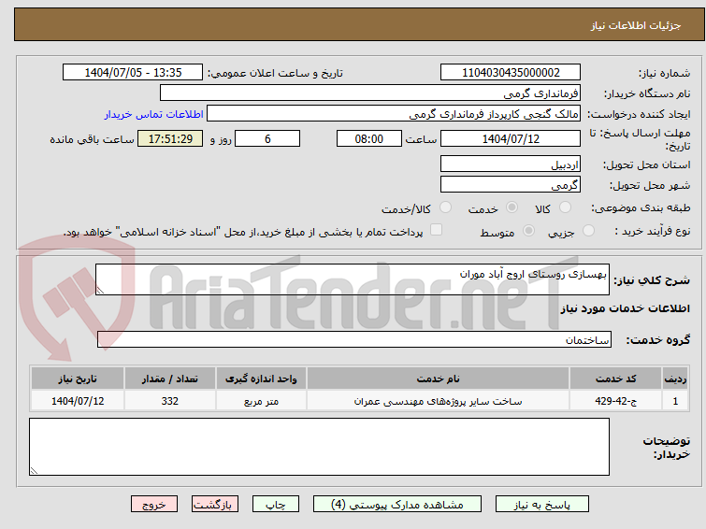The image size is (706, 529).
Task: Click the جزئیات اطلاعات نیاز header title
Action: [x=635, y=25]
